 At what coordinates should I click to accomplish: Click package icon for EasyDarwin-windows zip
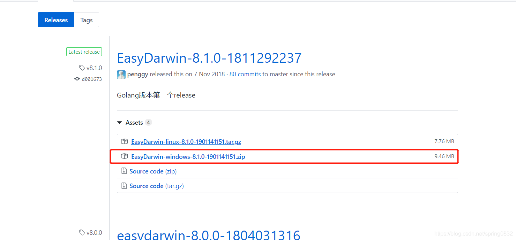(x=124, y=156)
